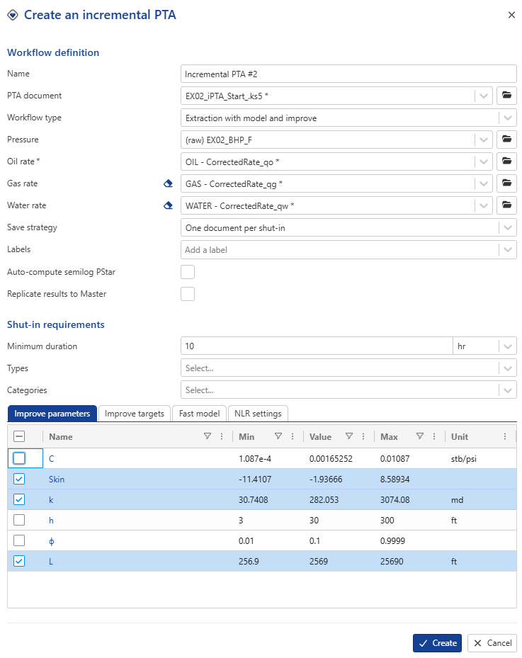Clear Gas rate with eraser icon

[168, 183]
